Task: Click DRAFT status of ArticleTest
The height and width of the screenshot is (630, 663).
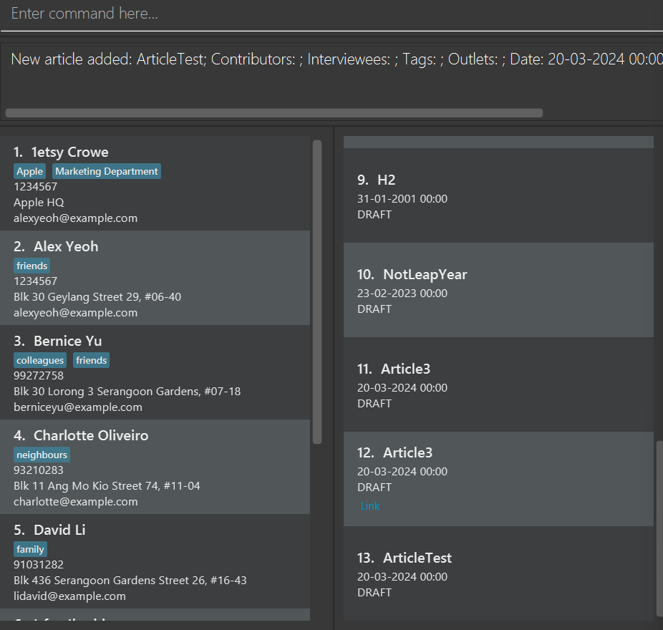Action: [374, 593]
